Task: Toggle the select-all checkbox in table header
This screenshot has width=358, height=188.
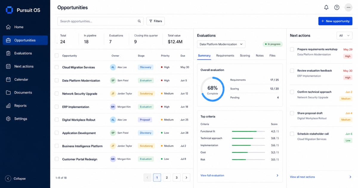Action: 57,56
